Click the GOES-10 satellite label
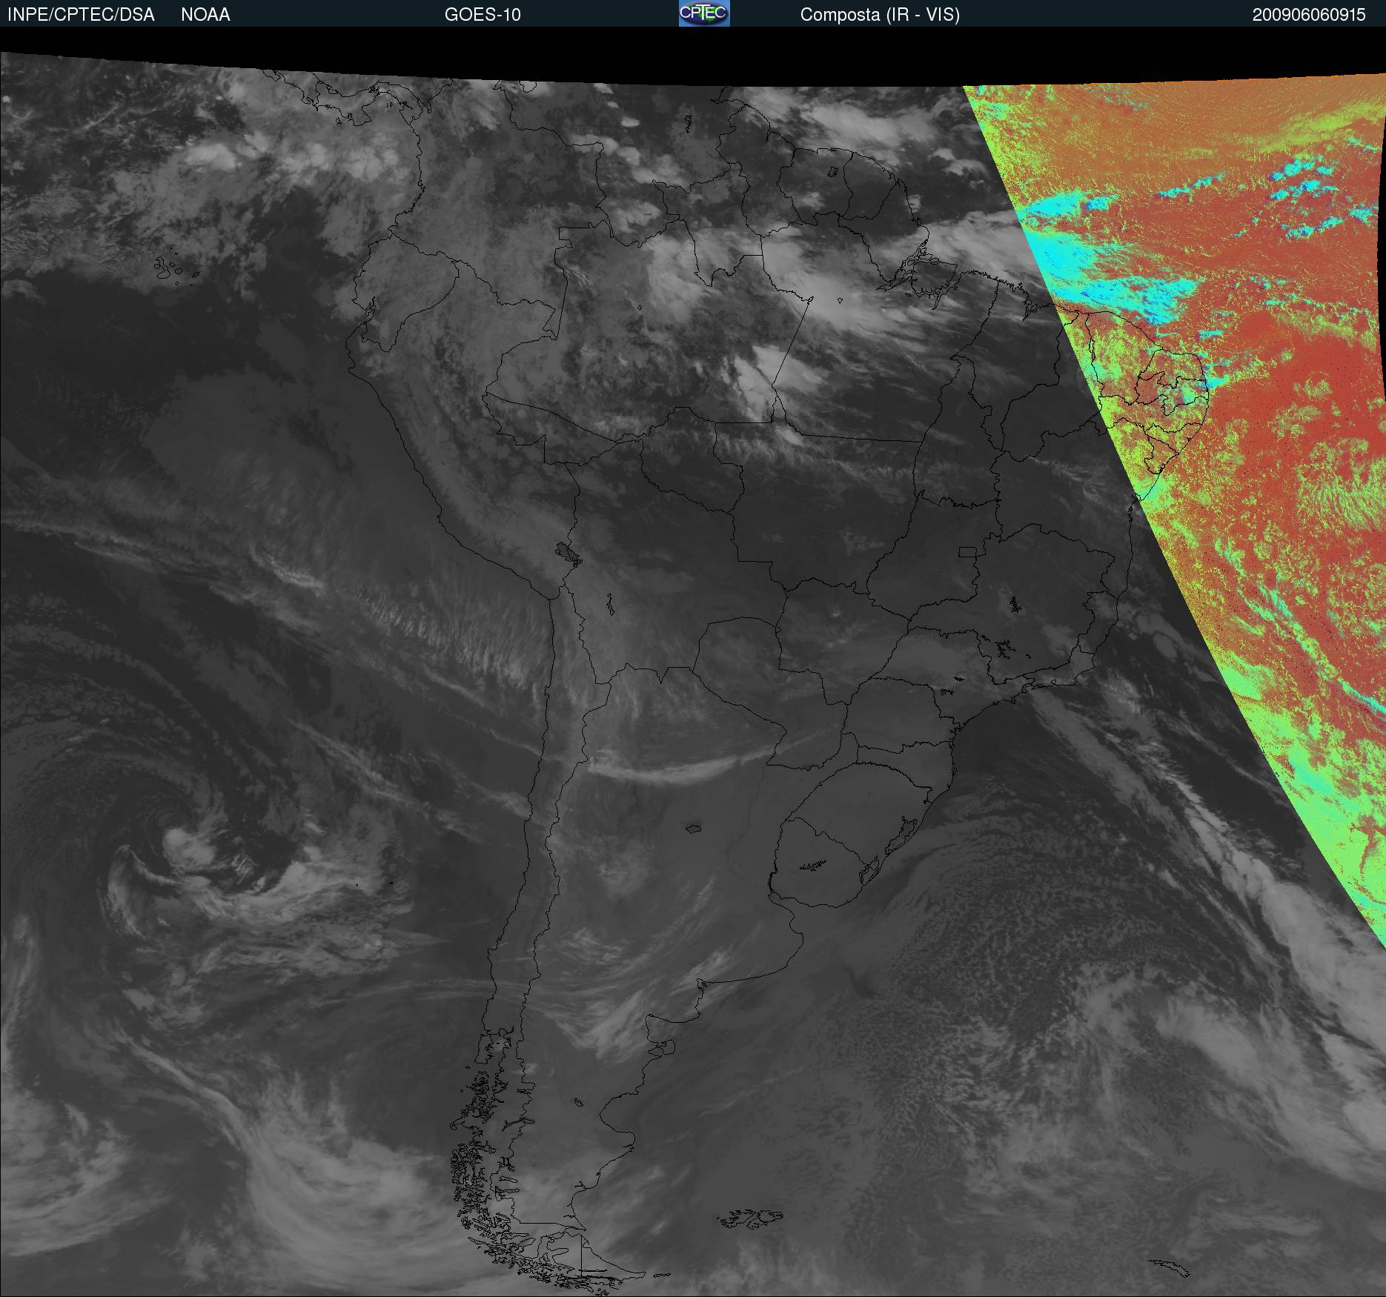 [483, 15]
